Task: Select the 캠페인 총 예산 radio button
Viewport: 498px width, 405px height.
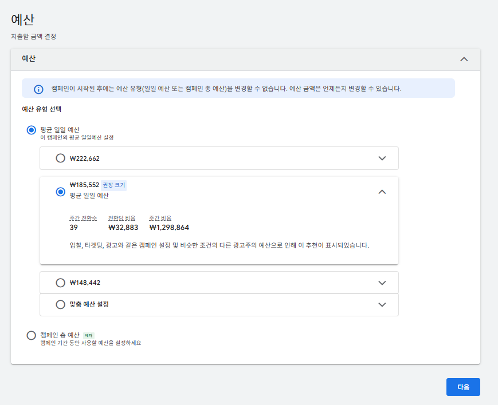Action: (32, 335)
